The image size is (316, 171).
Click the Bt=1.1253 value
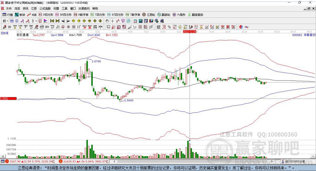pyautogui.click(x=112, y=35)
